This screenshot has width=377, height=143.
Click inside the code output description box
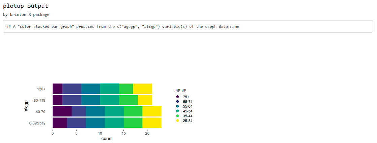pyautogui.click(x=188, y=27)
